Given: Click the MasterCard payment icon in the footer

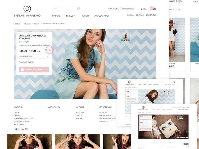Looking at the screenshot, I should 26,129.
